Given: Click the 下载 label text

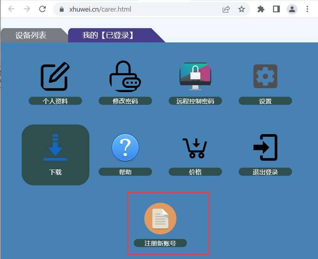Looking at the screenshot, I should 55,172.
